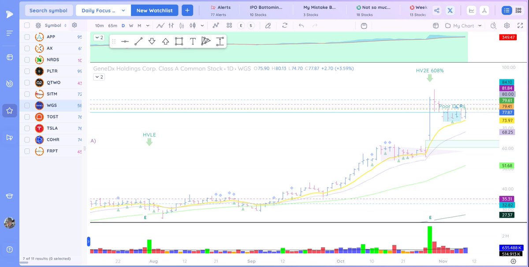
Task: Share to X (Twitter)
Action: 450,11
